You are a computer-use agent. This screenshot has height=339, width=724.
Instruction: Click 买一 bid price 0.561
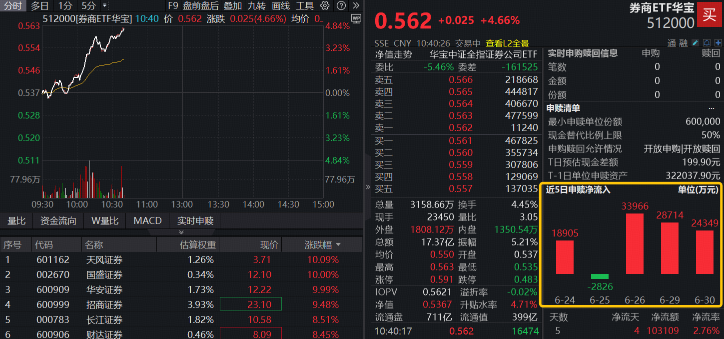tap(461, 140)
